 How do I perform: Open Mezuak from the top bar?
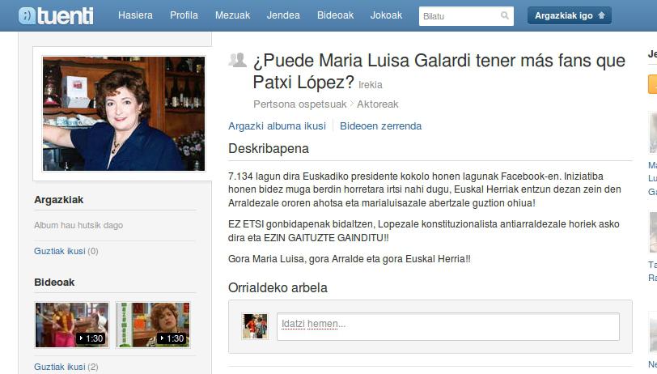tap(232, 15)
